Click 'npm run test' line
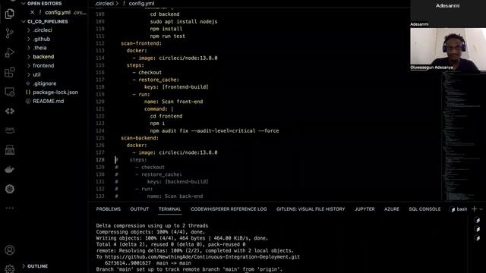The image size is (486, 273). click(167, 36)
